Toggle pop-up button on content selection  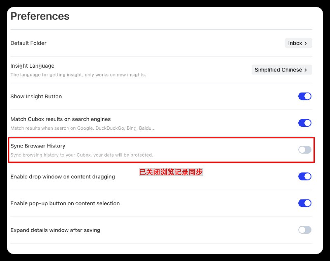(x=304, y=203)
